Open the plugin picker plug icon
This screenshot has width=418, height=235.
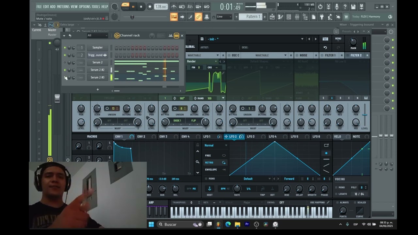322,17
